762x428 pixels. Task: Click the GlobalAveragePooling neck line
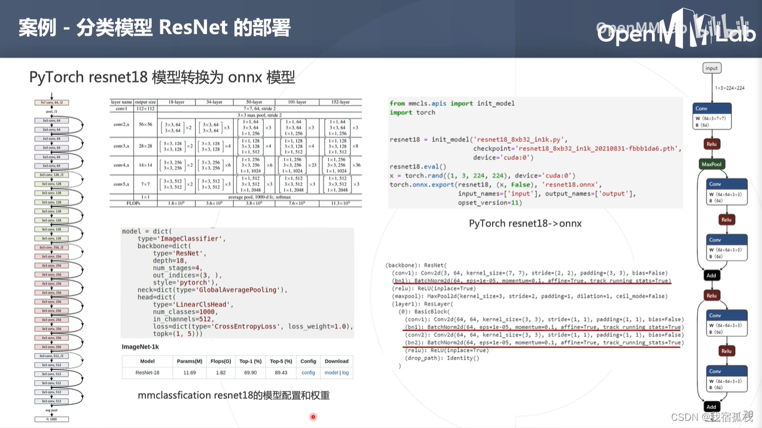click(213, 290)
